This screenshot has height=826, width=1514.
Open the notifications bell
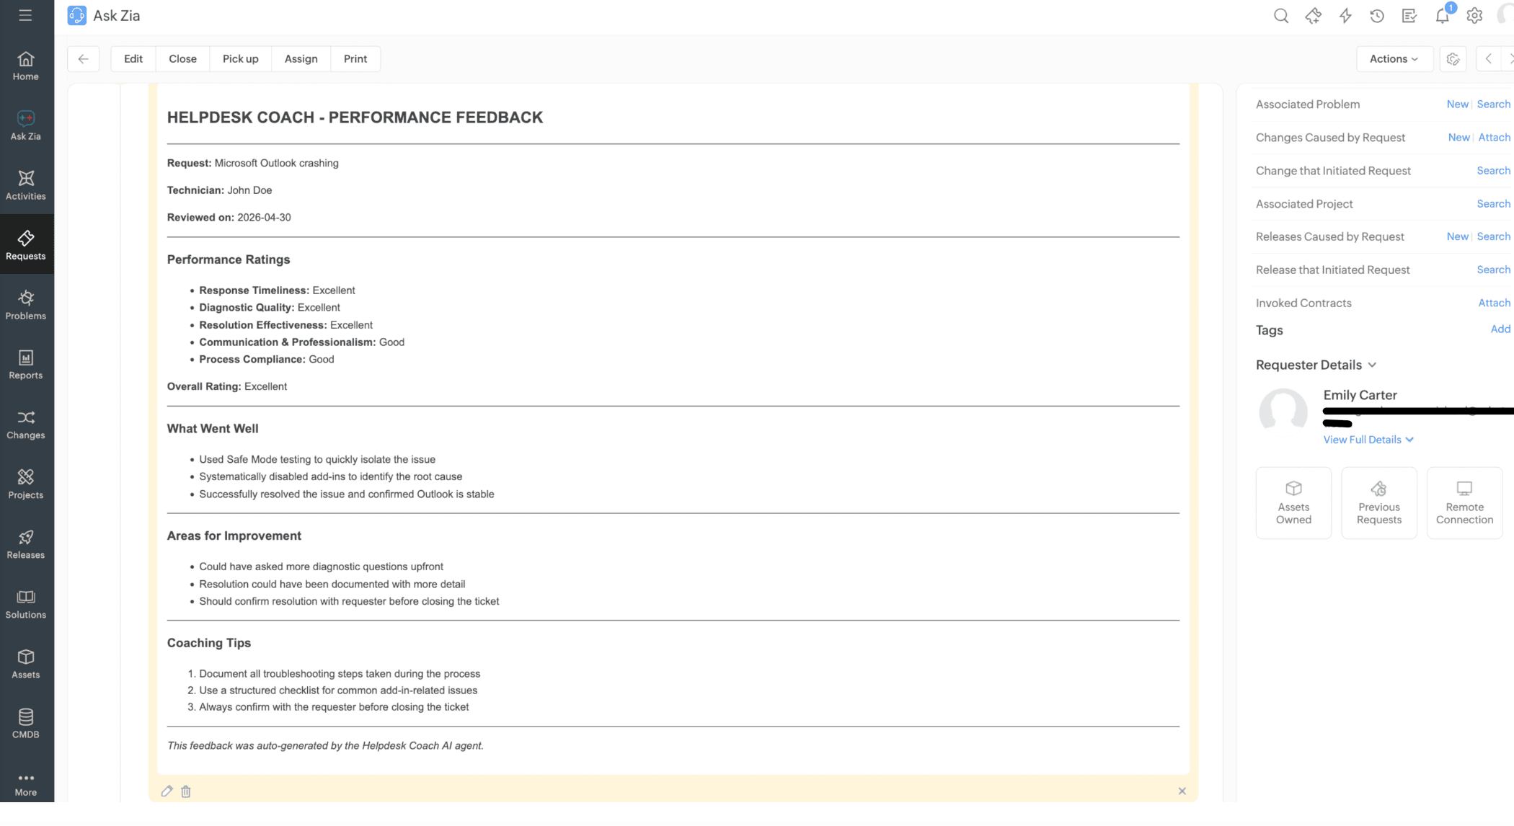[x=1442, y=16]
